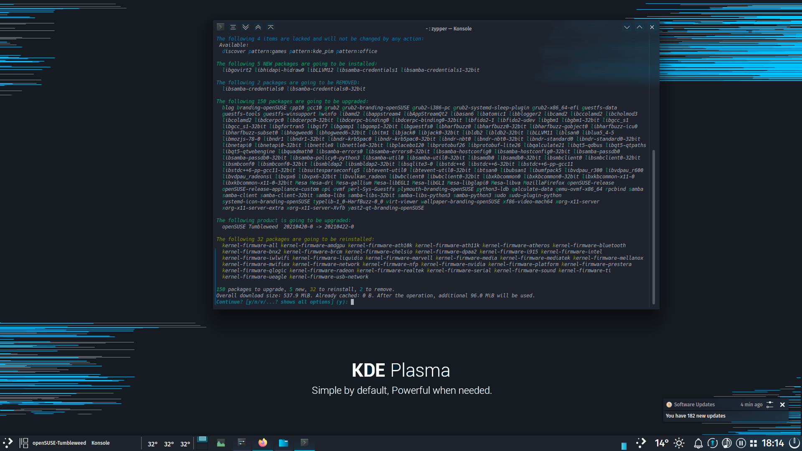This screenshot has width=802, height=451.
Task: Click 'kernel-firmware-amdgpu' in reinstall list
Action: [313, 246]
